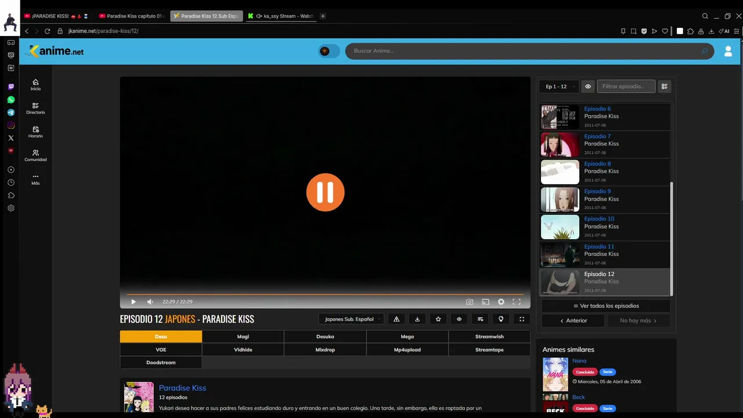Screen dimensions: 743x418
Task: Click the small play button in player
Action: [x=133, y=302]
